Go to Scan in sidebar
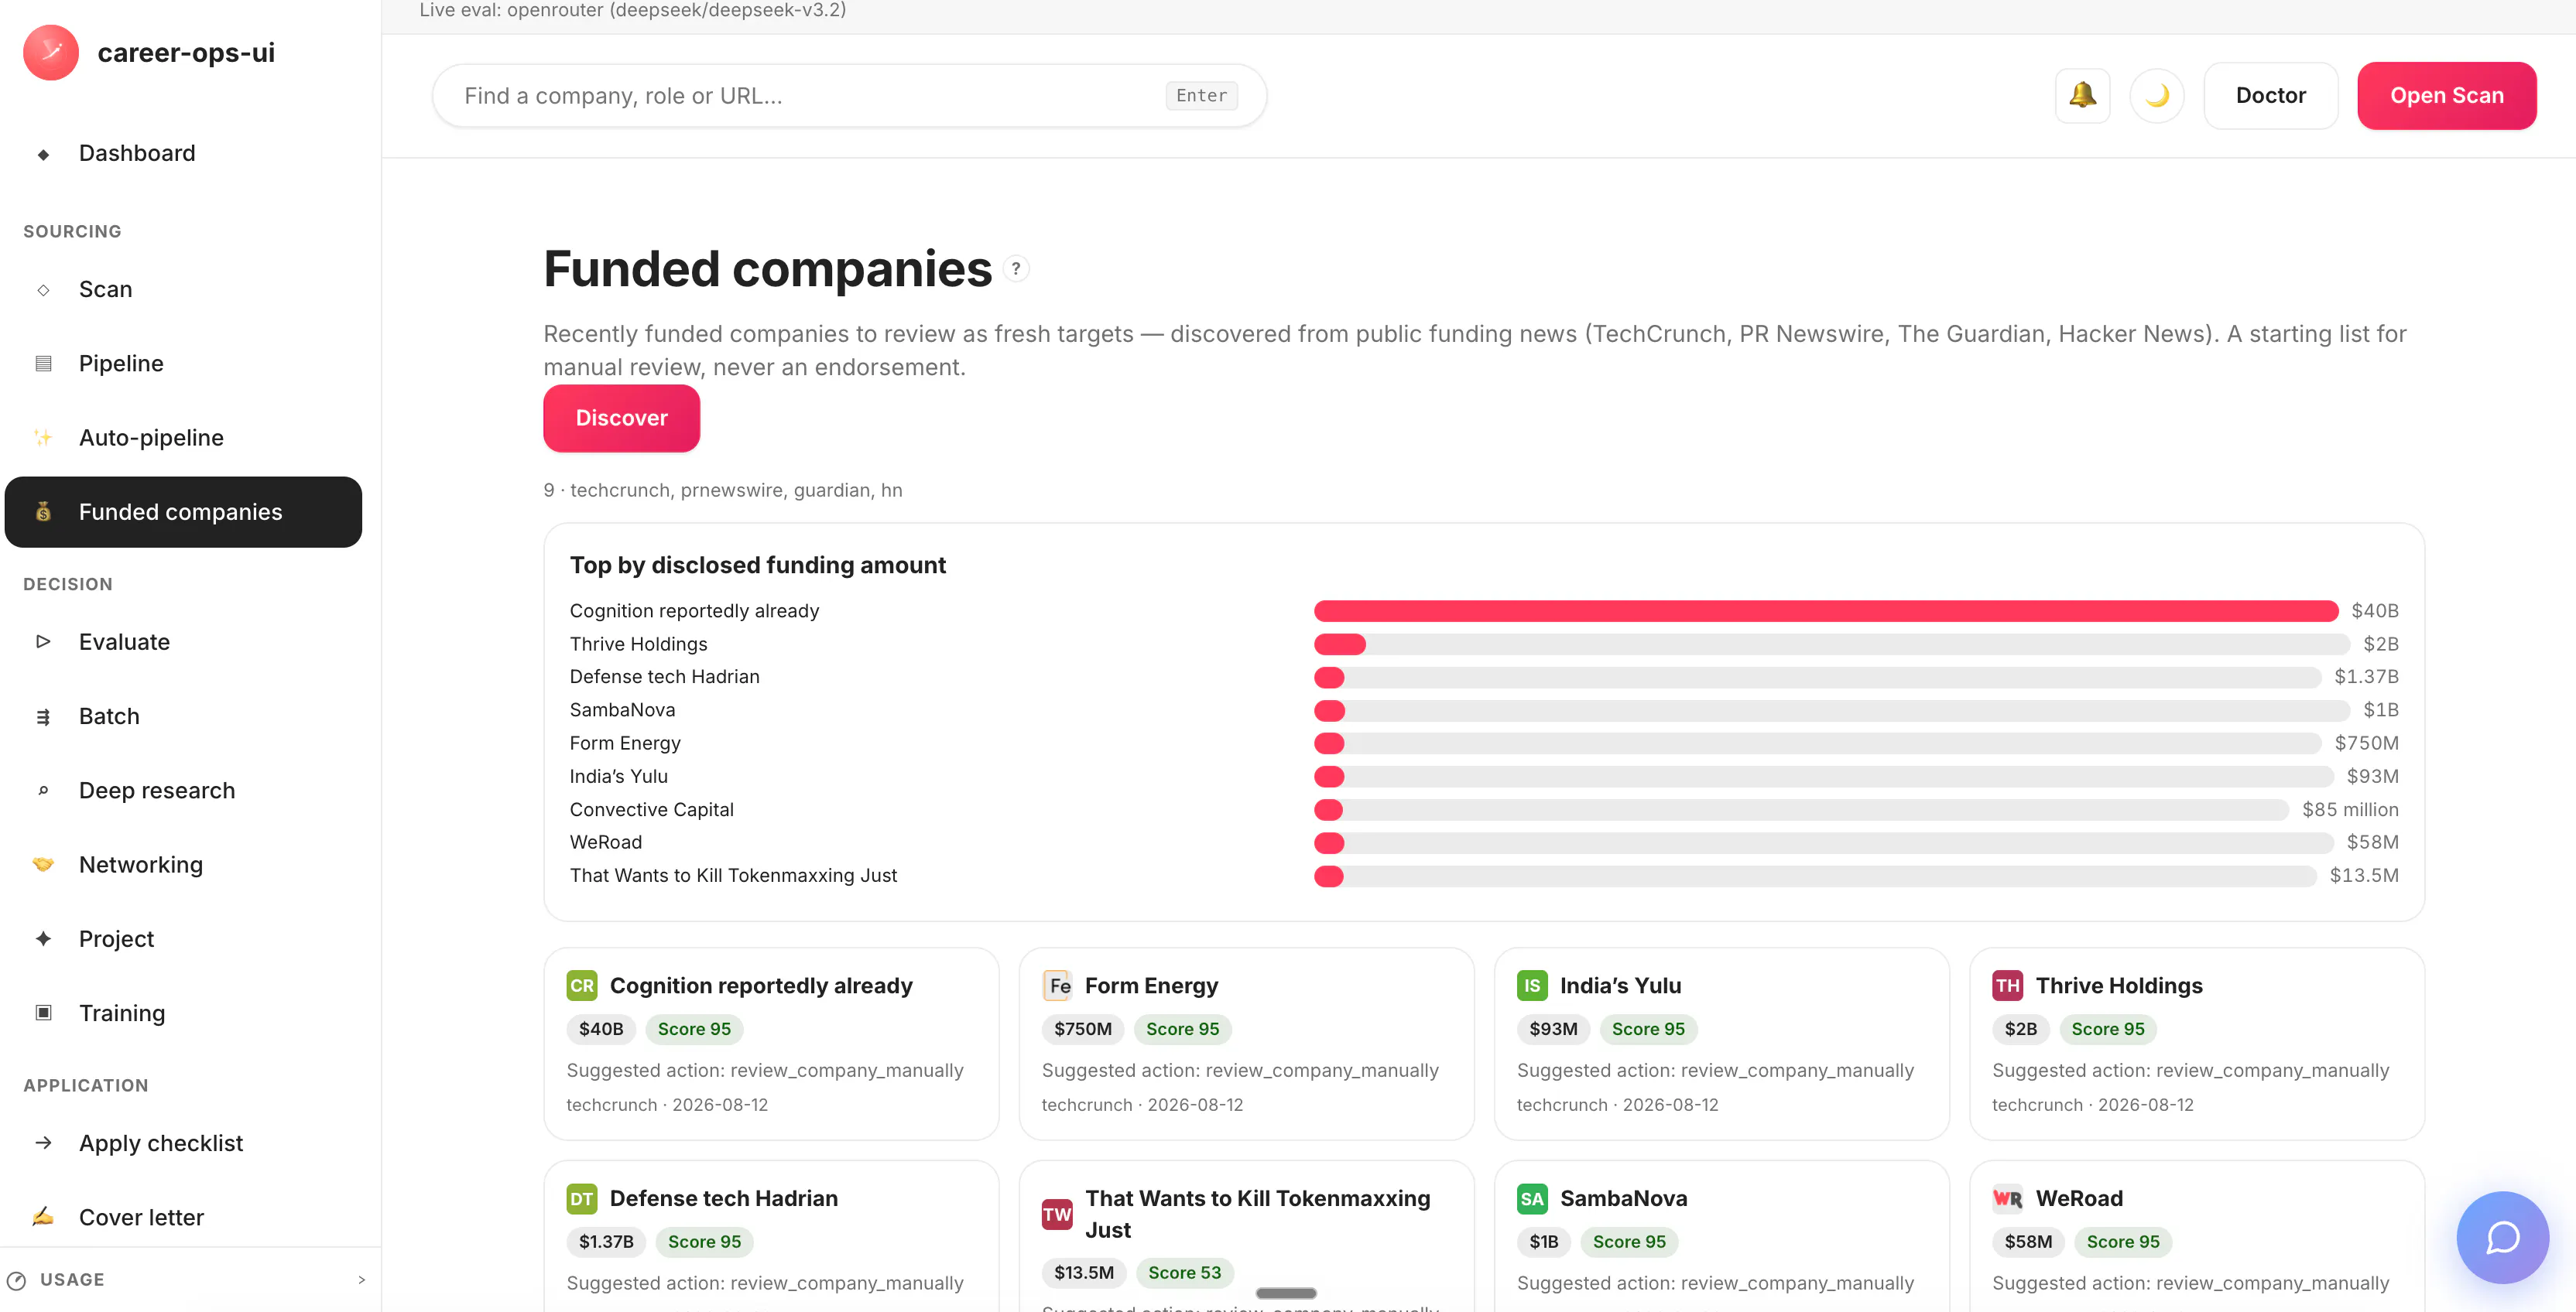 pyautogui.click(x=183, y=290)
